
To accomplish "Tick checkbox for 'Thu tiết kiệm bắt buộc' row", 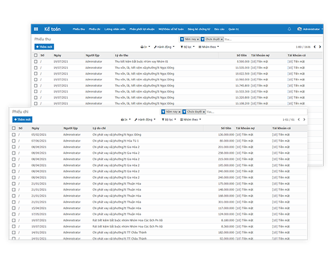I will point(36,62).
